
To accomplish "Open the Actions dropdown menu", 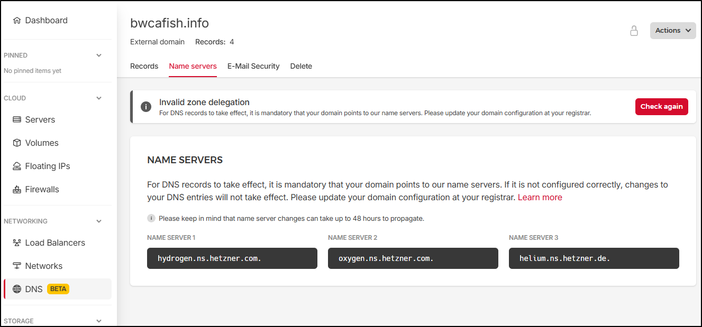I will click(x=672, y=31).
